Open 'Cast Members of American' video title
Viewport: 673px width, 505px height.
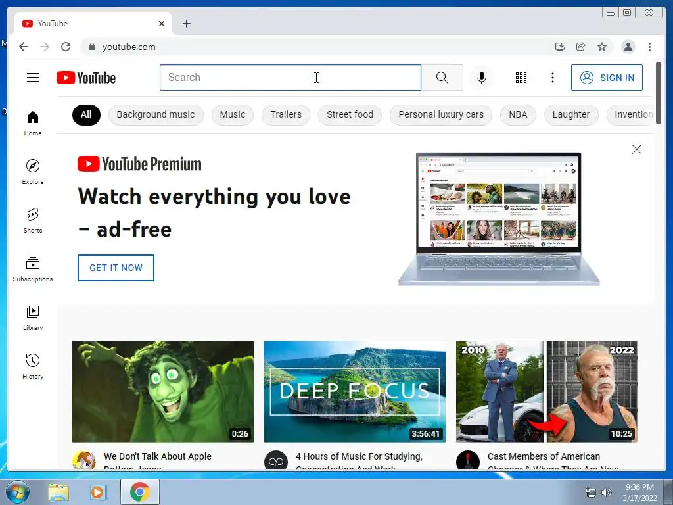[x=553, y=460]
